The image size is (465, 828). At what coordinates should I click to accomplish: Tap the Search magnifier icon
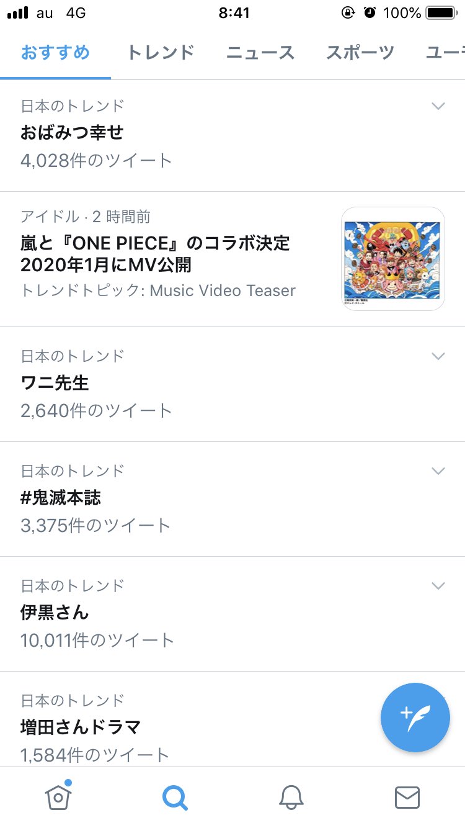[175, 797]
